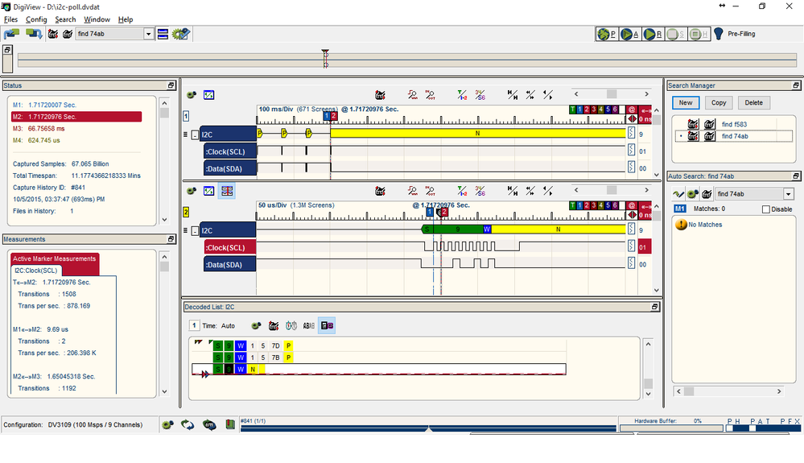The width and height of the screenshot is (804, 463).
Task: Click the New button in Search Manager
Action: (686, 102)
